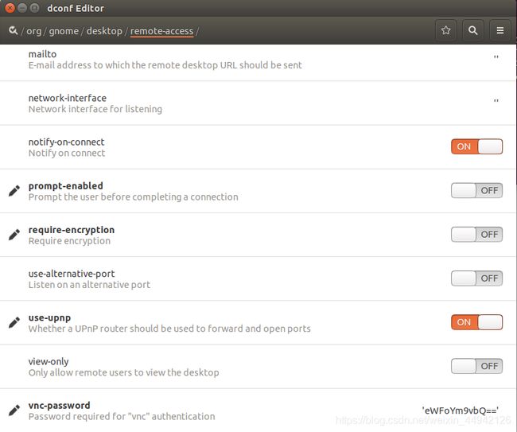Select the prompt-enabled key name
Viewport: 517px width, 432px height.
65,185
